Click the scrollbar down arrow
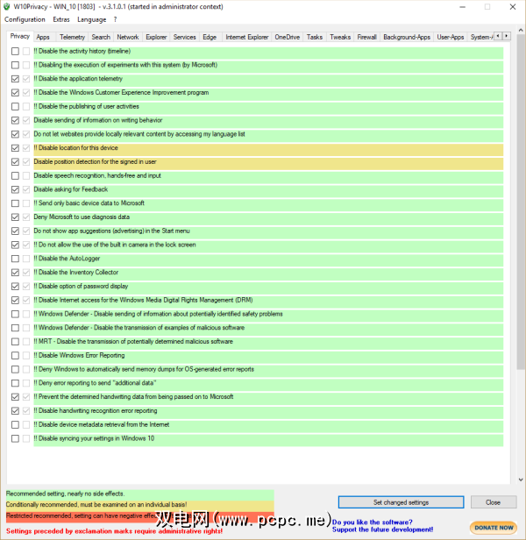Viewport: 526px width, 540px height. 521,480
